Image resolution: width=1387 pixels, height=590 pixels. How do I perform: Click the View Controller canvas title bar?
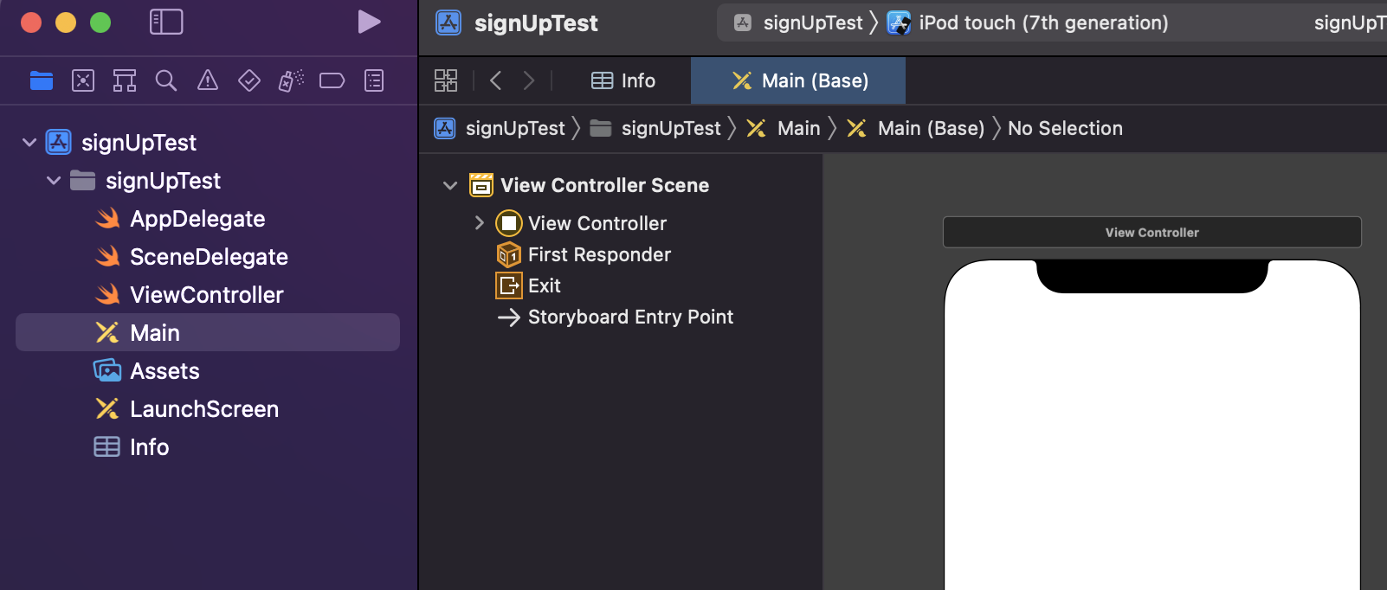tap(1152, 232)
